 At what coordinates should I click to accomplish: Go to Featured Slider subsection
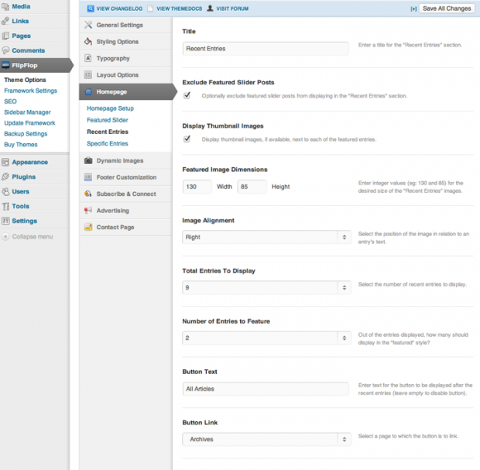click(x=108, y=120)
